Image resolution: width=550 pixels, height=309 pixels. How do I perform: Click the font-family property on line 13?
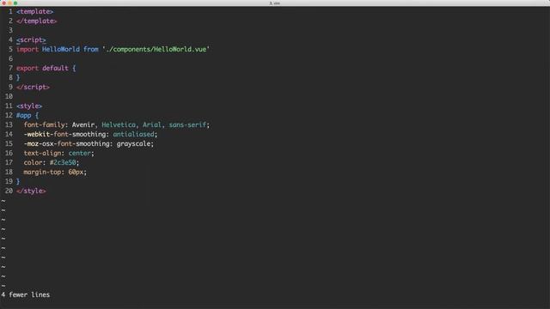tap(44, 125)
